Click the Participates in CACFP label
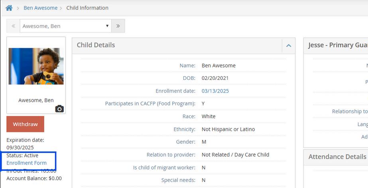Image resolution: width=368 pixels, height=188 pixels. click(150, 104)
